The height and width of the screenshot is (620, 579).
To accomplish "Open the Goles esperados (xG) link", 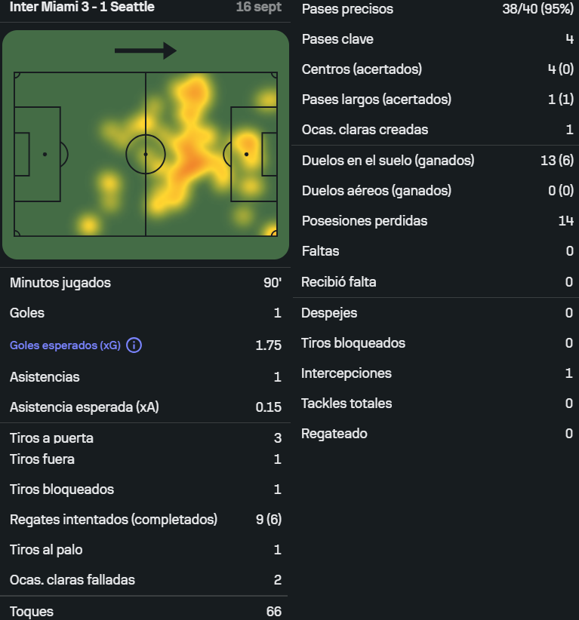I will (x=65, y=345).
